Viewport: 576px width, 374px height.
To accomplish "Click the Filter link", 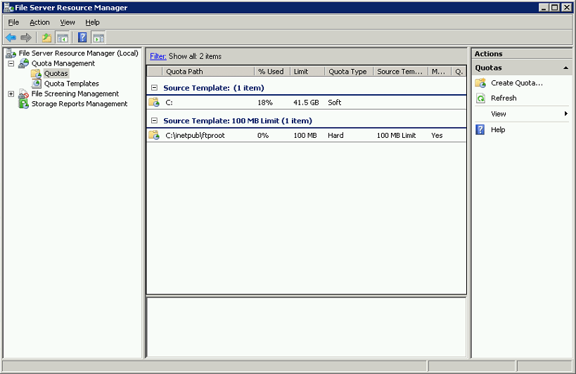I will coord(158,56).
